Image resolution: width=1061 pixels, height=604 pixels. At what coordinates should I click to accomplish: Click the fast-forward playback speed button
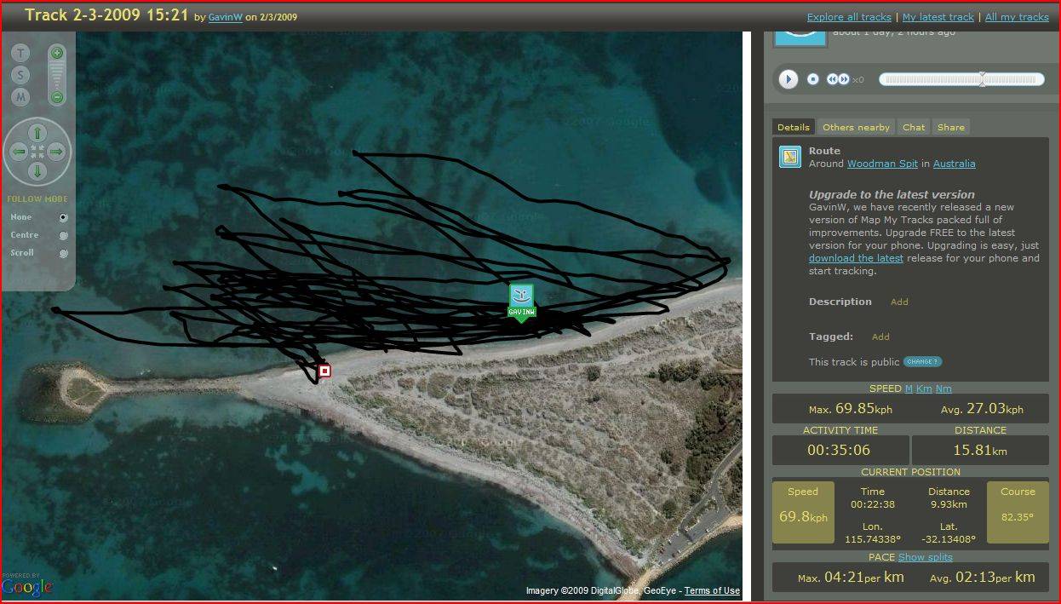[x=844, y=79]
